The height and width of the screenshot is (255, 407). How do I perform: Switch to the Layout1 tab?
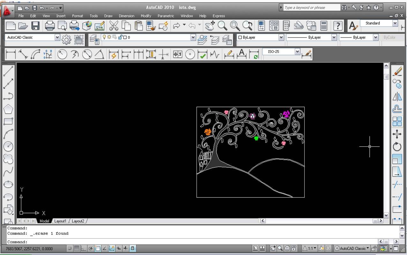tap(60, 221)
